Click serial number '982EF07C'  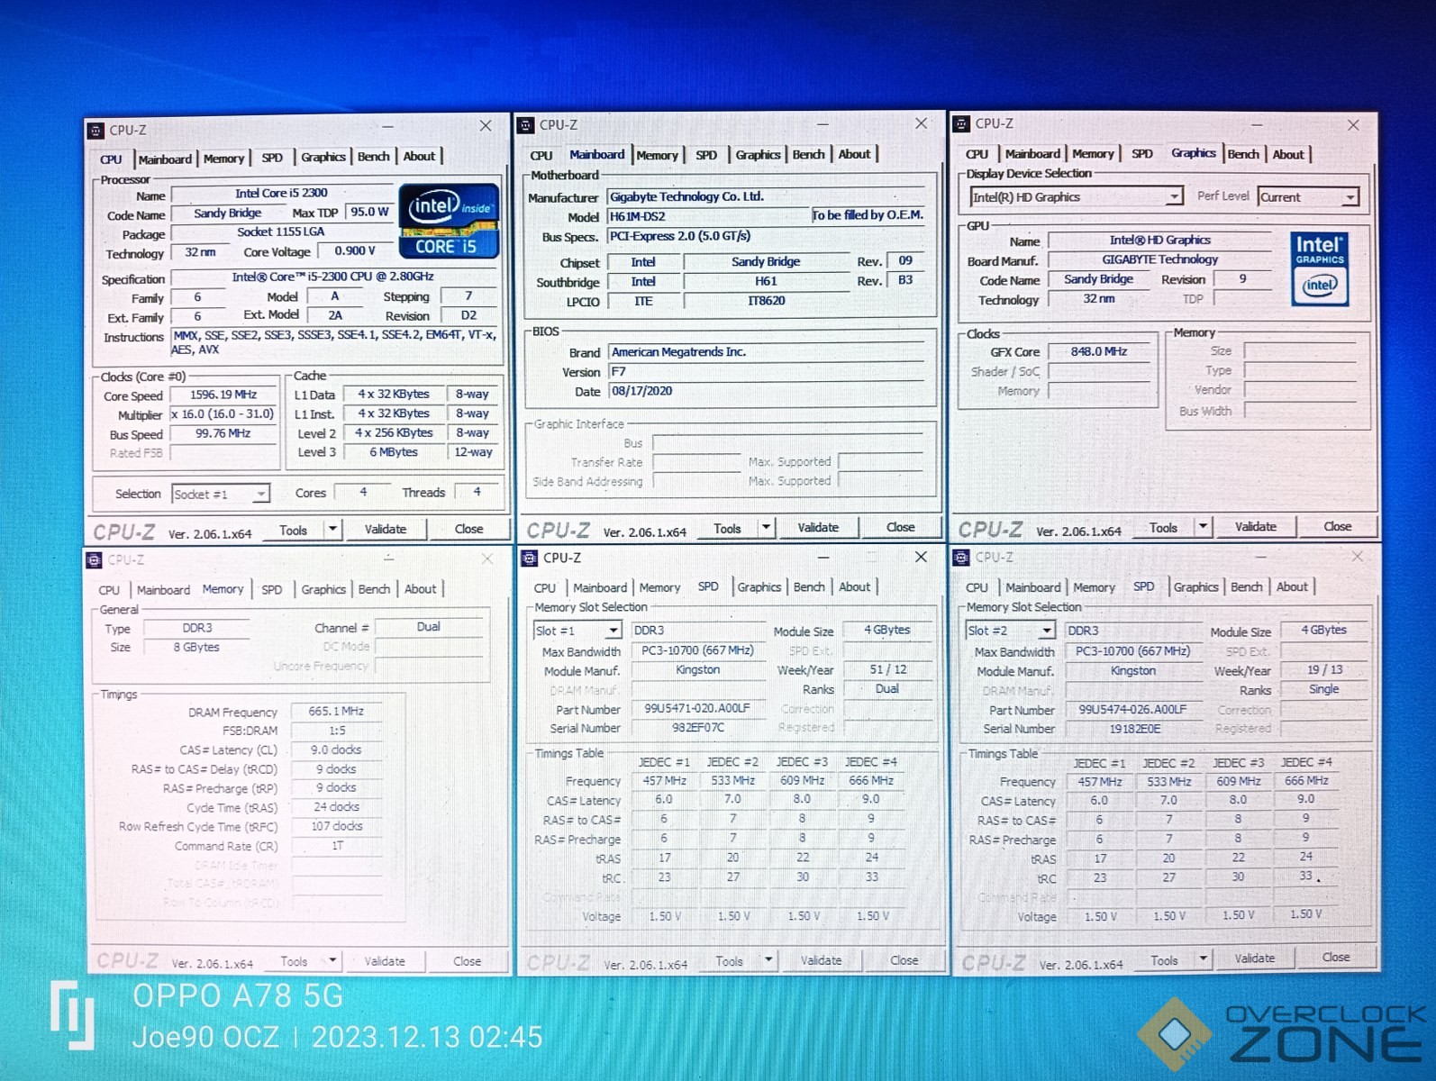click(697, 728)
